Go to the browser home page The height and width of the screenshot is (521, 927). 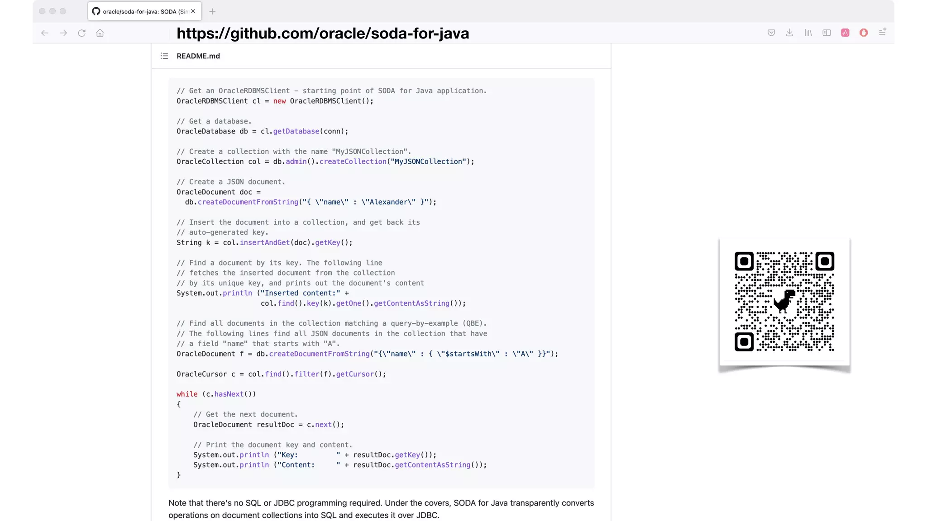pos(100,33)
